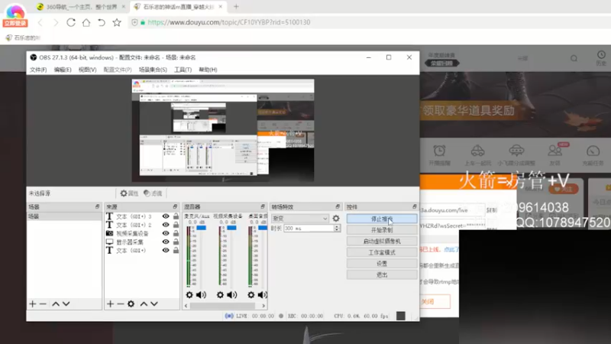Click the 充能任务 gauge icon
Viewport: 611px width, 344px height.
click(x=593, y=151)
